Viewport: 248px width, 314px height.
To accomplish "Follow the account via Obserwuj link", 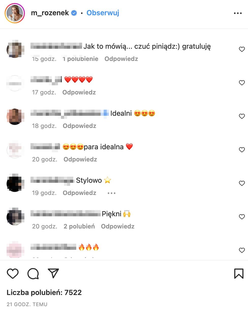I will tap(103, 13).
